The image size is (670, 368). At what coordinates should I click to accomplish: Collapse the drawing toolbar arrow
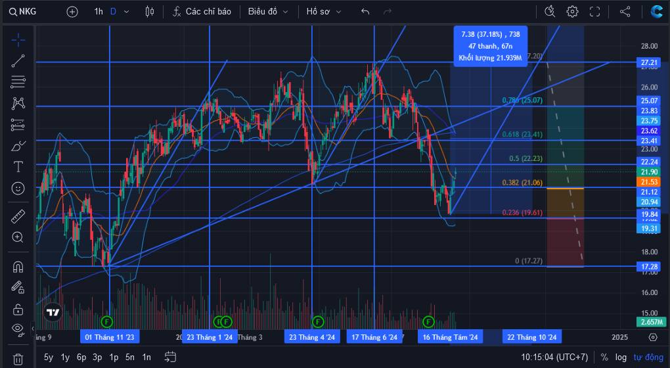tap(33, 329)
